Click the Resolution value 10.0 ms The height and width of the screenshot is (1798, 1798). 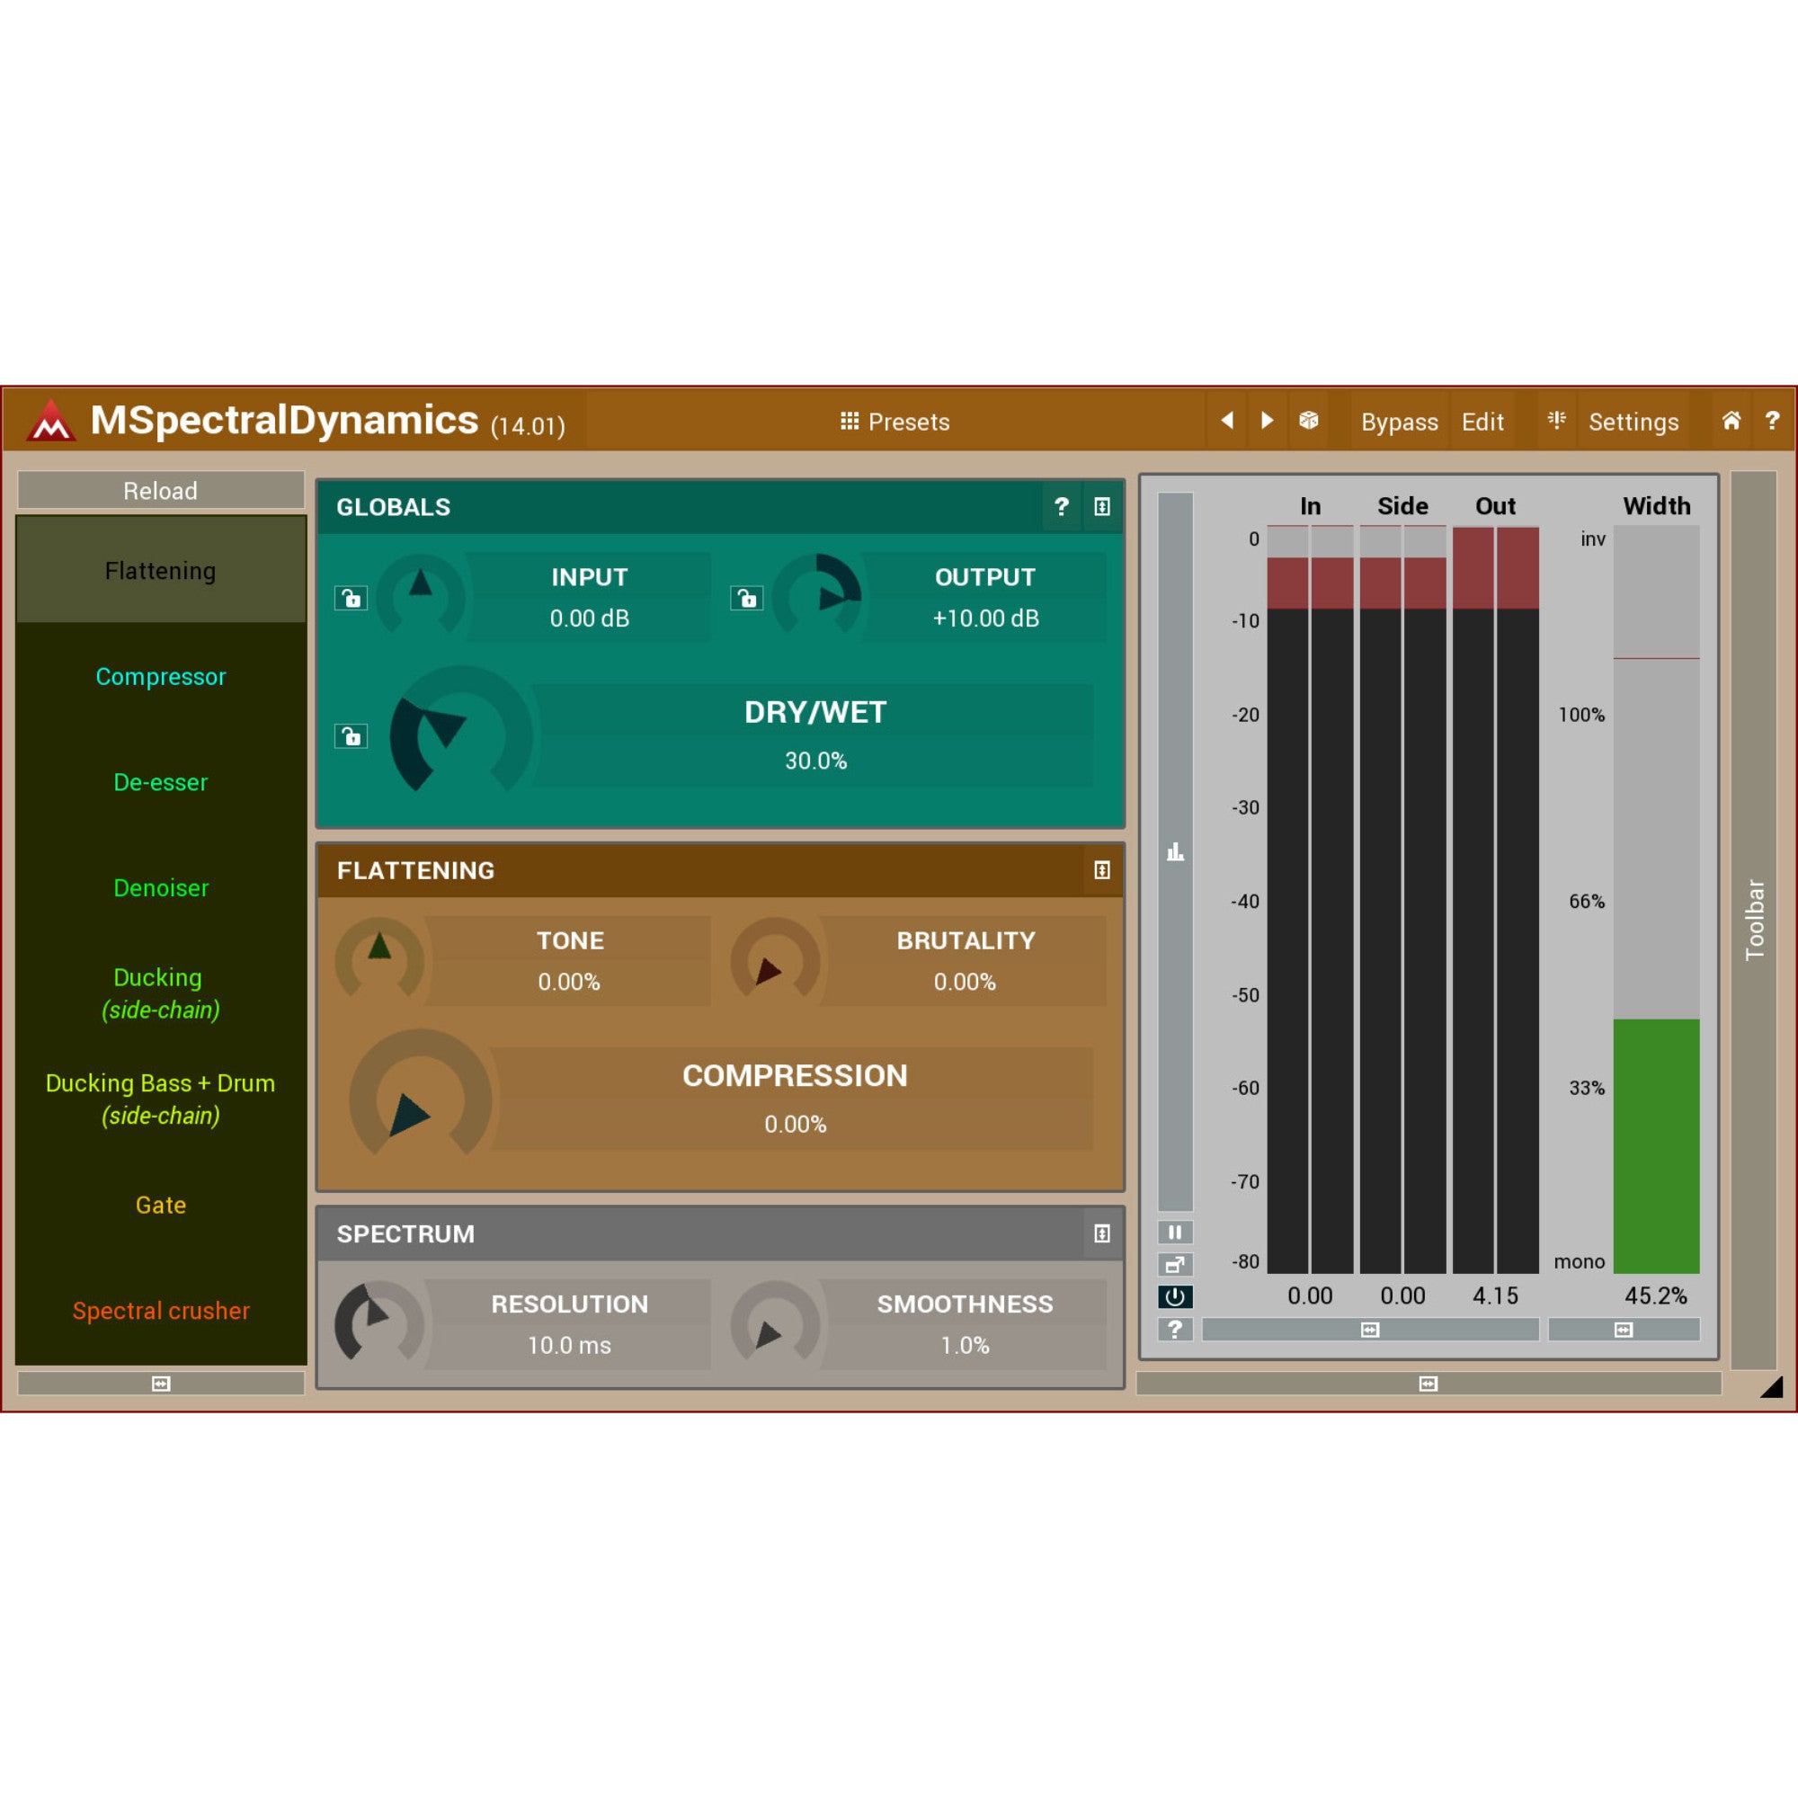coord(569,1345)
